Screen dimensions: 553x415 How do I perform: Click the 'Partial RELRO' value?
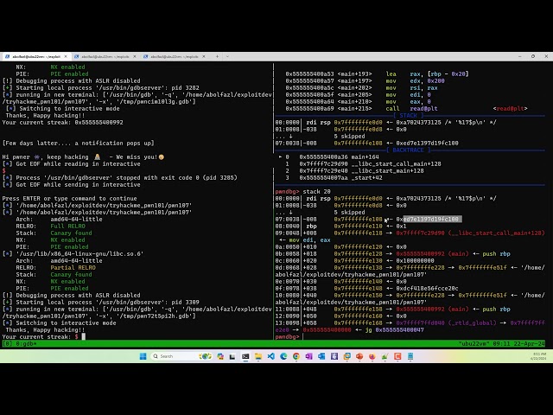point(73,267)
